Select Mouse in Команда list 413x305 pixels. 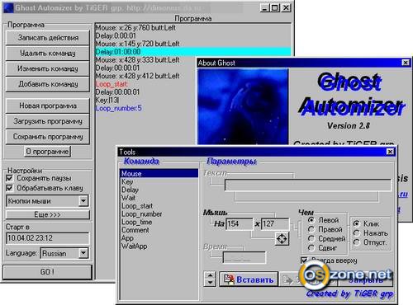[x=159, y=173]
